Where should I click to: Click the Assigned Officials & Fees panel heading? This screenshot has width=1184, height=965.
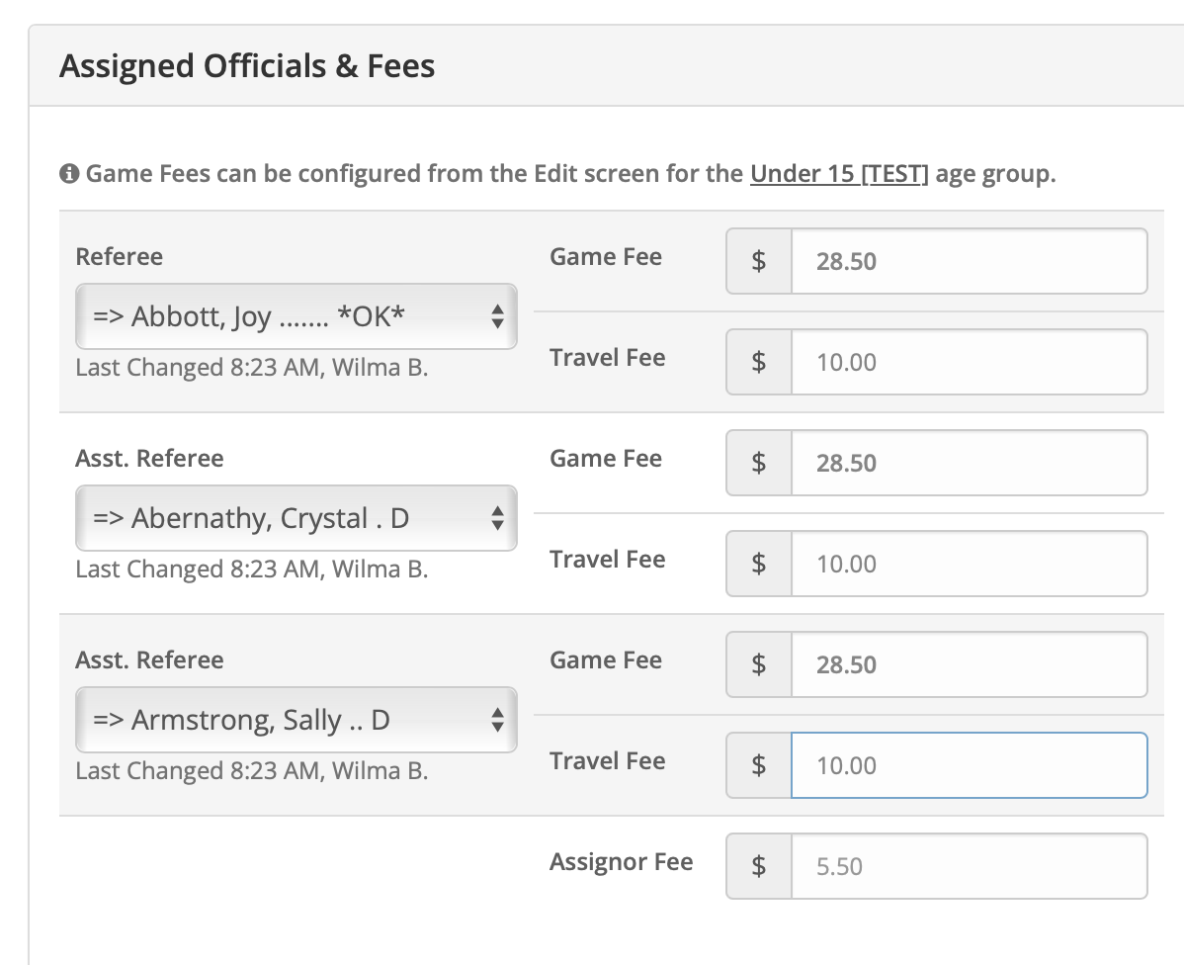click(247, 66)
